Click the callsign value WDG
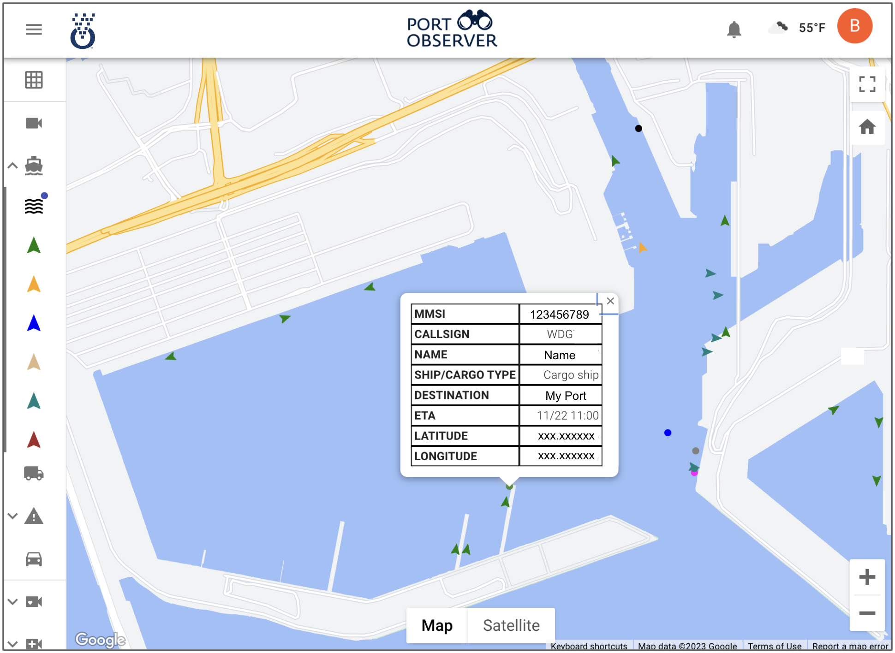Screen dimensions: 895x653 click(x=560, y=334)
